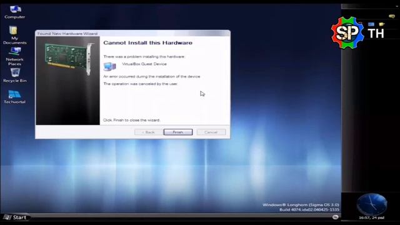Open the Recycle Bin
The width and height of the screenshot is (400, 225).
click(15, 75)
